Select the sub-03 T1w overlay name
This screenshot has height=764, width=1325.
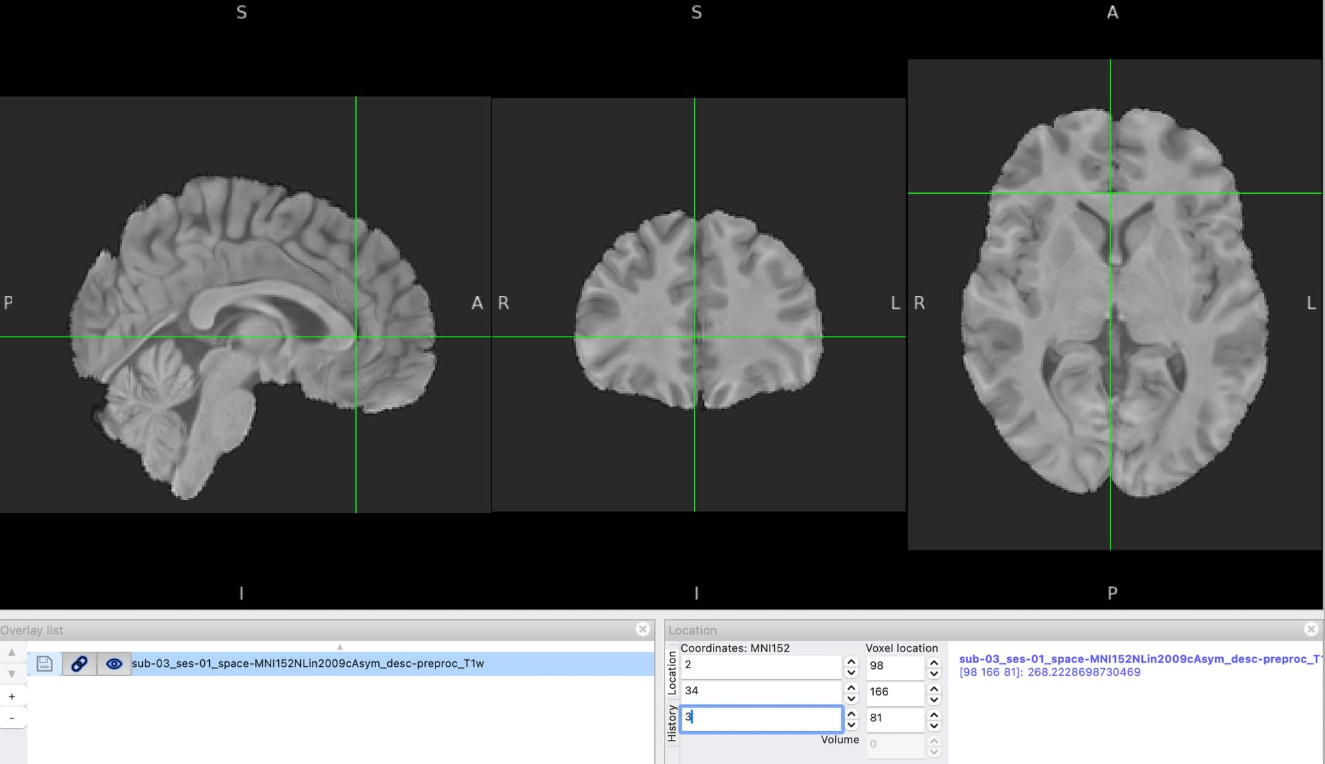[308, 663]
